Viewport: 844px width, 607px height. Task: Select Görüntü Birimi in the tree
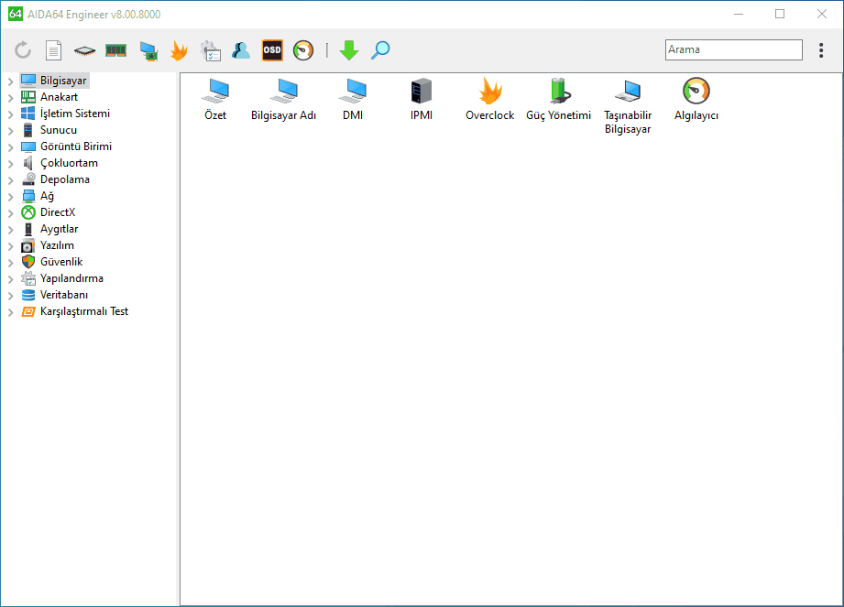[x=75, y=146]
